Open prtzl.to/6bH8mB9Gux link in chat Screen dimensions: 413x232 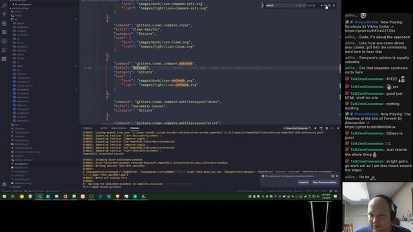pyautogui.click(x=370, y=127)
